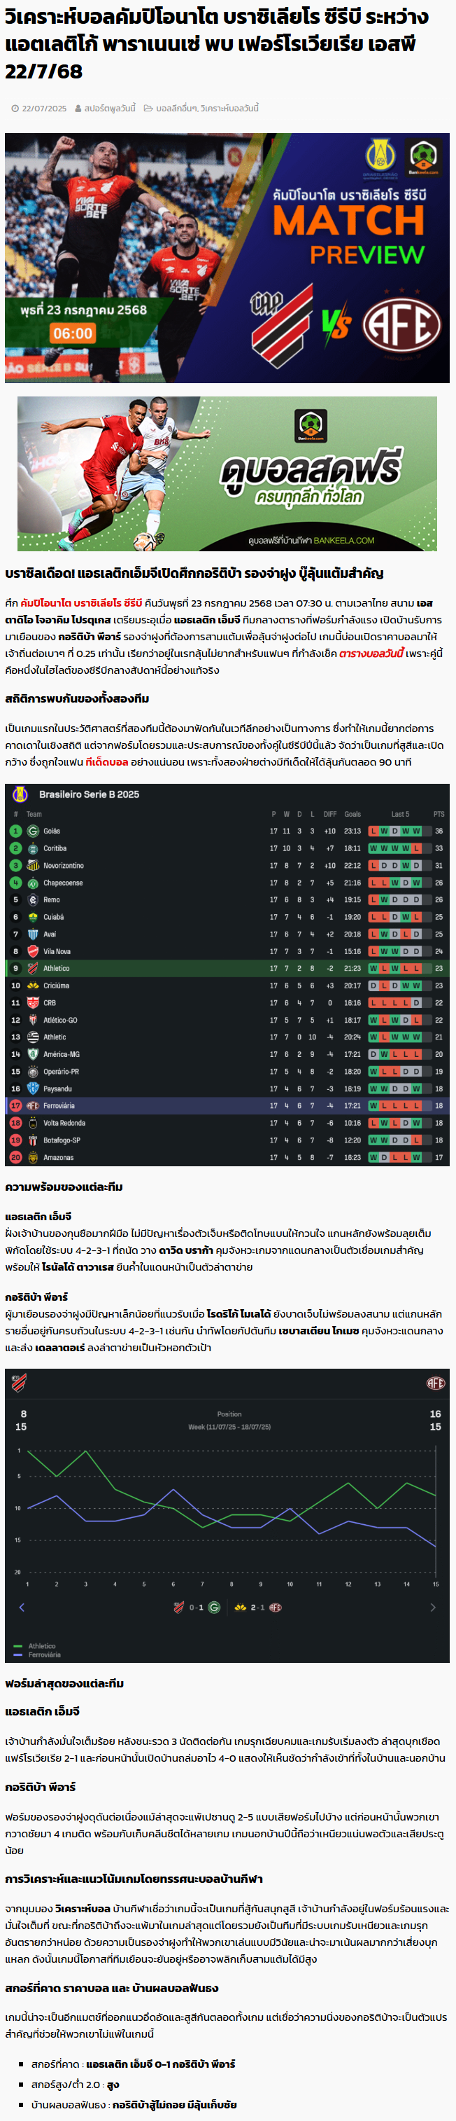Click the folder icon before the category links
This screenshot has height=2121, width=456.
pos(149,109)
